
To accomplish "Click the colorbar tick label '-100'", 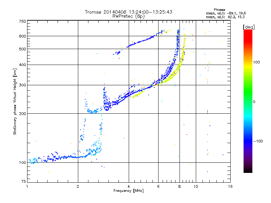I will pyautogui.click(x=258, y=141).
